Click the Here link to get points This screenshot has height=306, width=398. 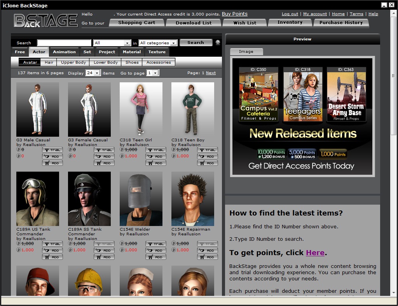(315, 253)
